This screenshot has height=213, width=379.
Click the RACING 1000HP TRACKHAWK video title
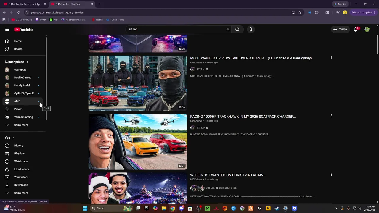(x=243, y=117)
